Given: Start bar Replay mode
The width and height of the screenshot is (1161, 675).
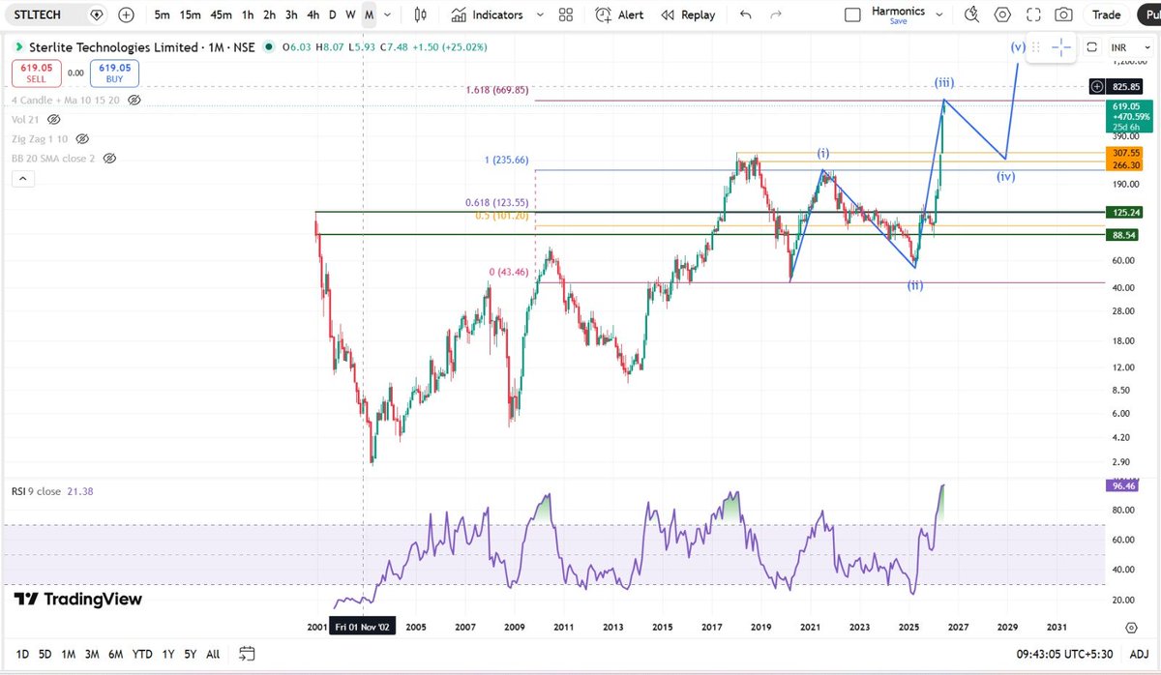Looking at the screenshot, I should click(x=688, y=15).
